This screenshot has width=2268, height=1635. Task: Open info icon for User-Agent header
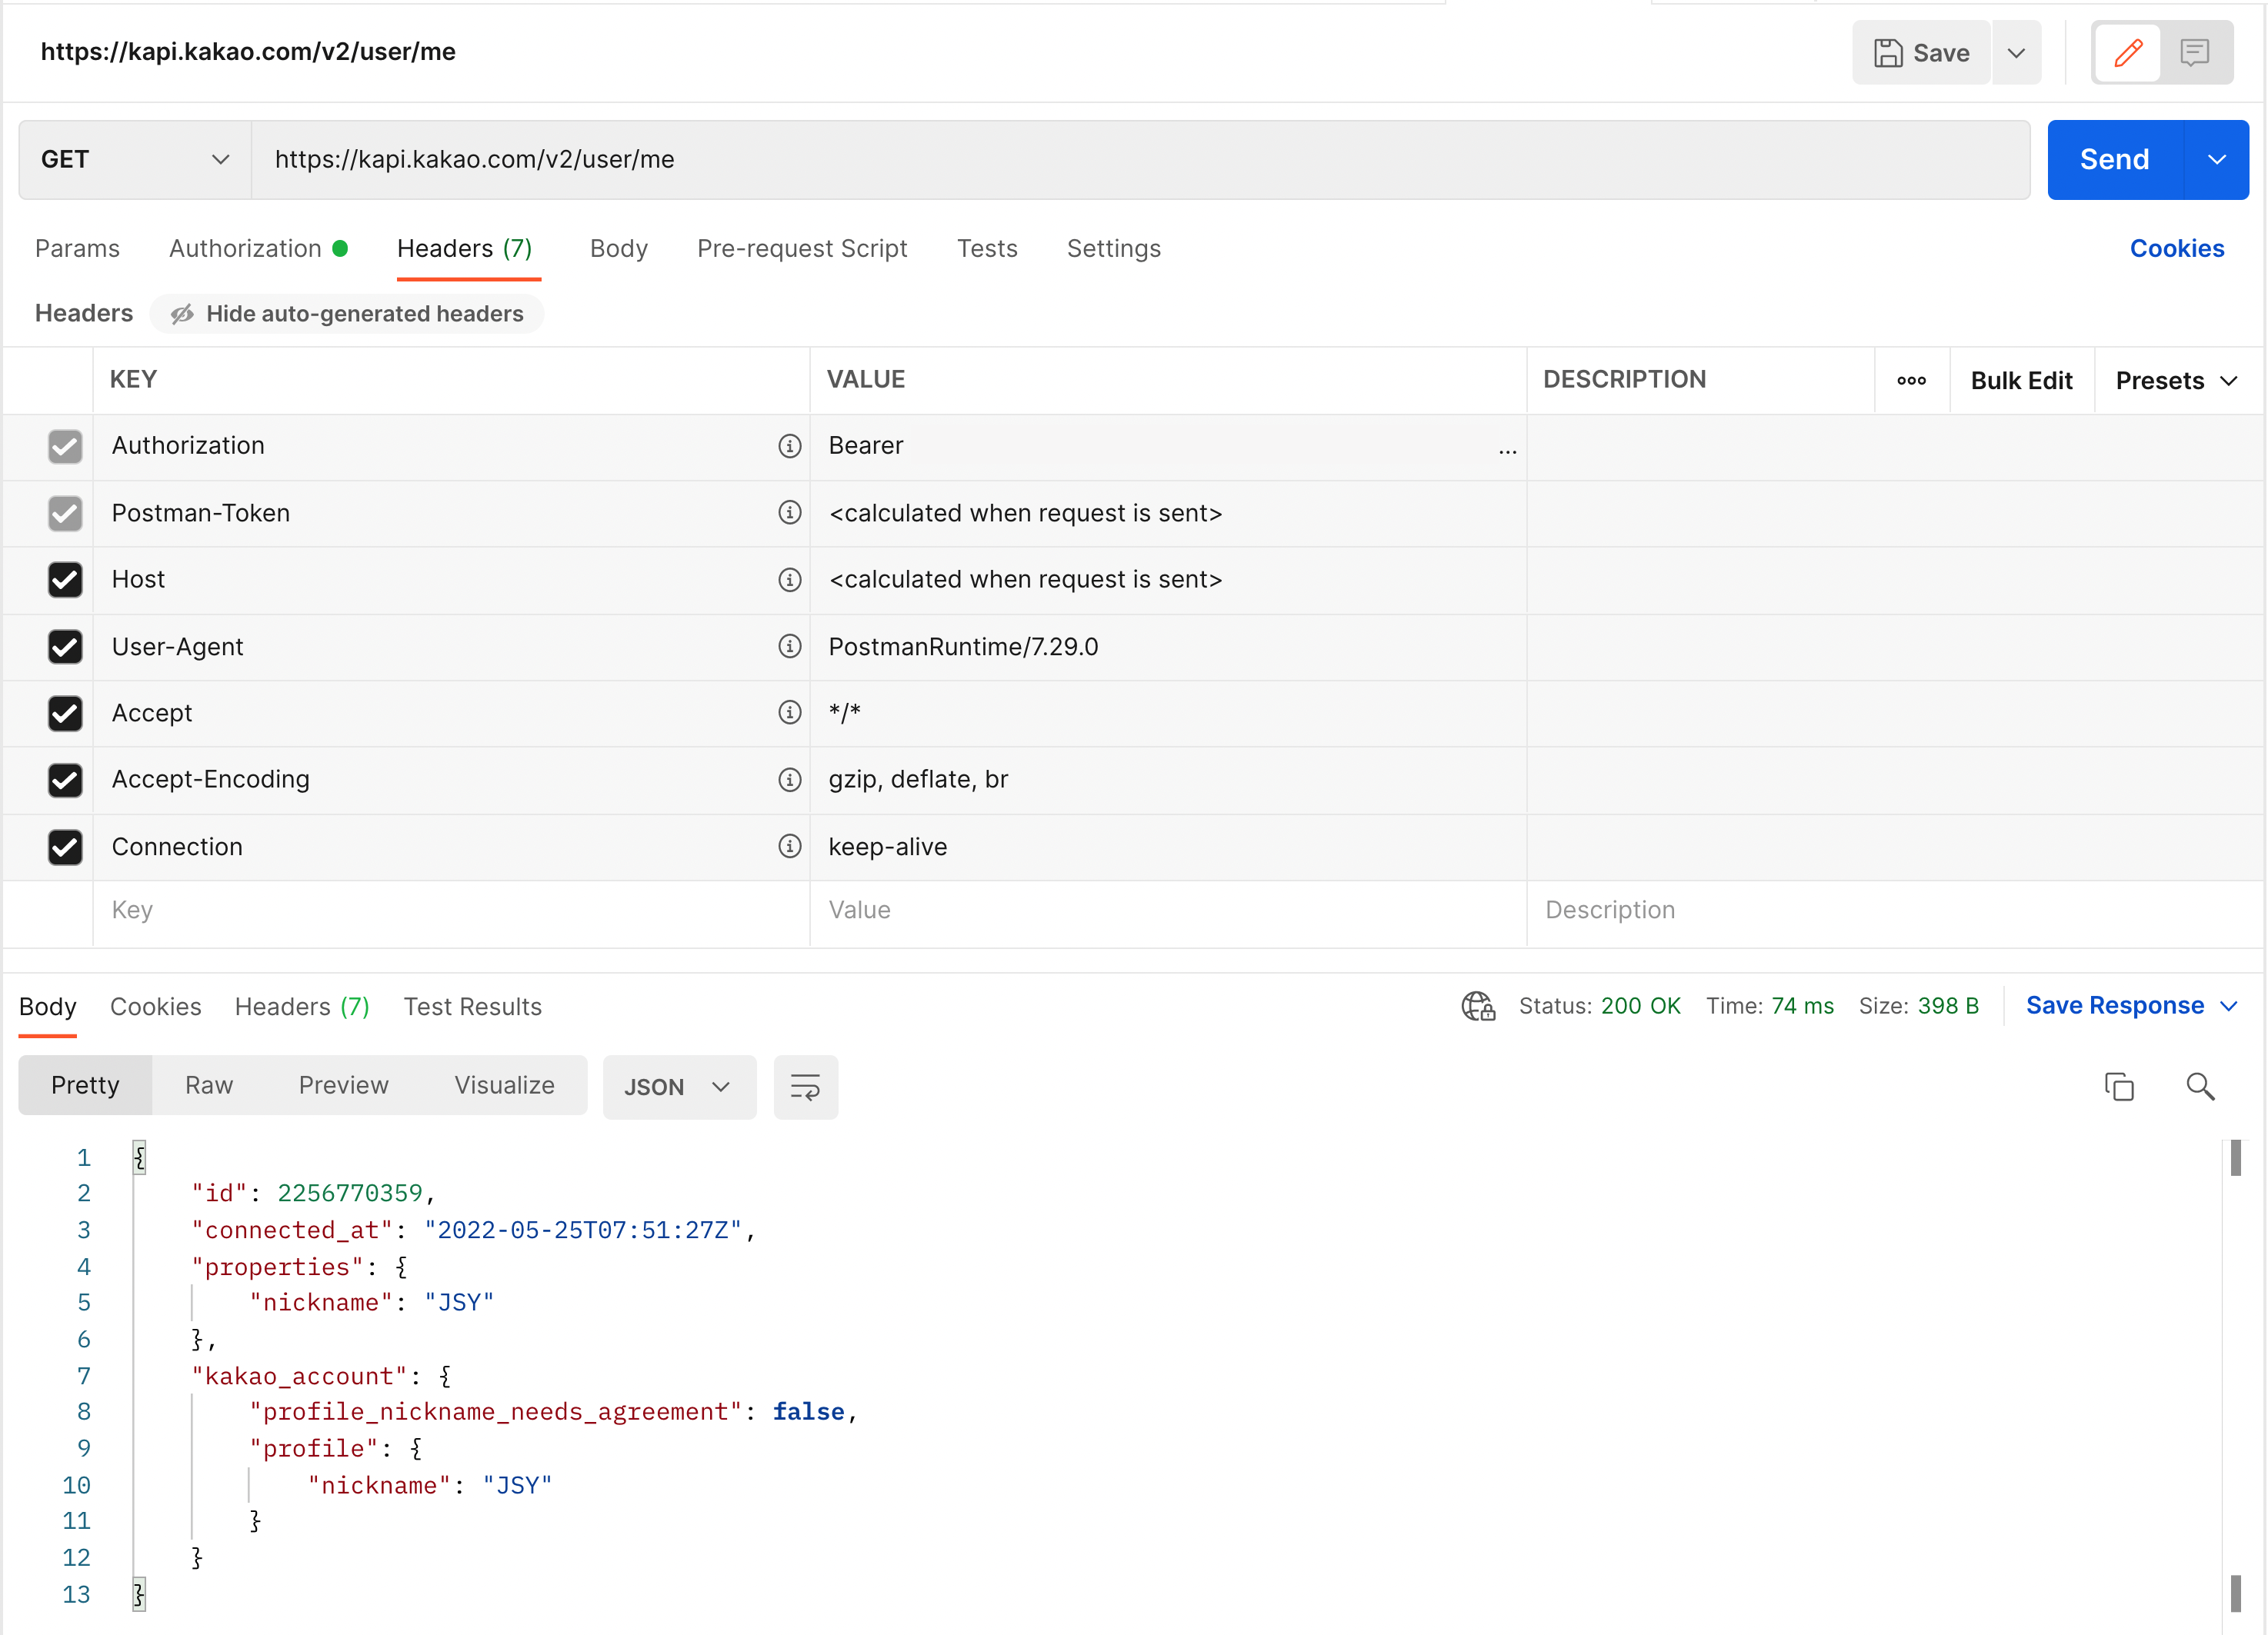(x=789, y=647)
